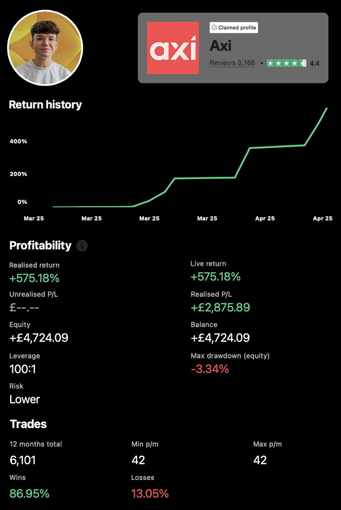Select the Realised return +575.18% value
This screenshot has height=510, width=341.
click(x=34, y=278)
